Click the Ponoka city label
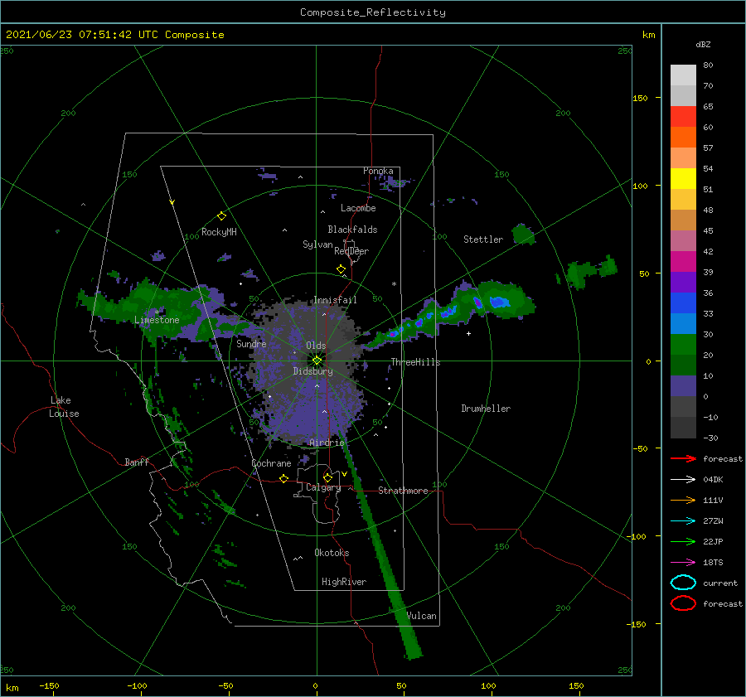The height and width of the screenshot is (697, 746). point(378,171)
